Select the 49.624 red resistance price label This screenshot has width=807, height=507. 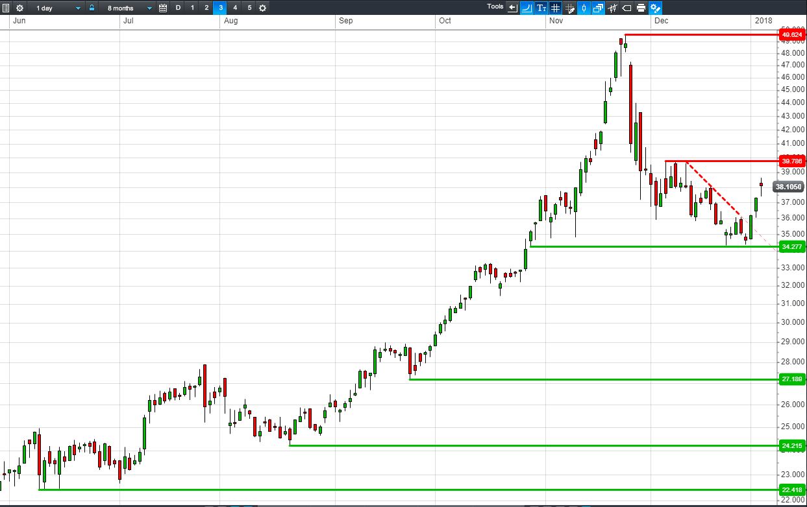tap(792, 34)
